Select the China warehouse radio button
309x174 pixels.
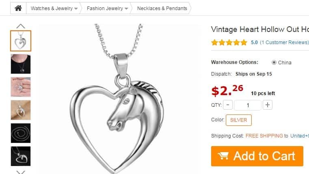click(x=274, y=62)
